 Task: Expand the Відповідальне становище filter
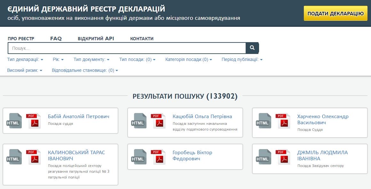[85, 71]
